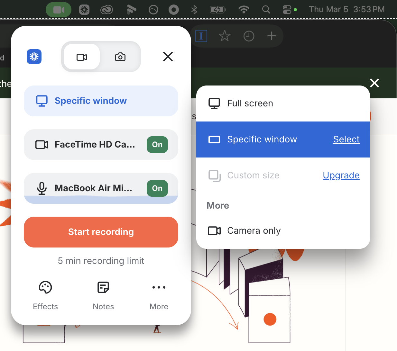Switch to video recording mode

click(x=81, y=57)
